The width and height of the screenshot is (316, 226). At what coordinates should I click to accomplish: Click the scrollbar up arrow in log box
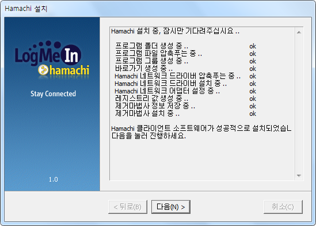pyautogui.click(x=299, y=32)
